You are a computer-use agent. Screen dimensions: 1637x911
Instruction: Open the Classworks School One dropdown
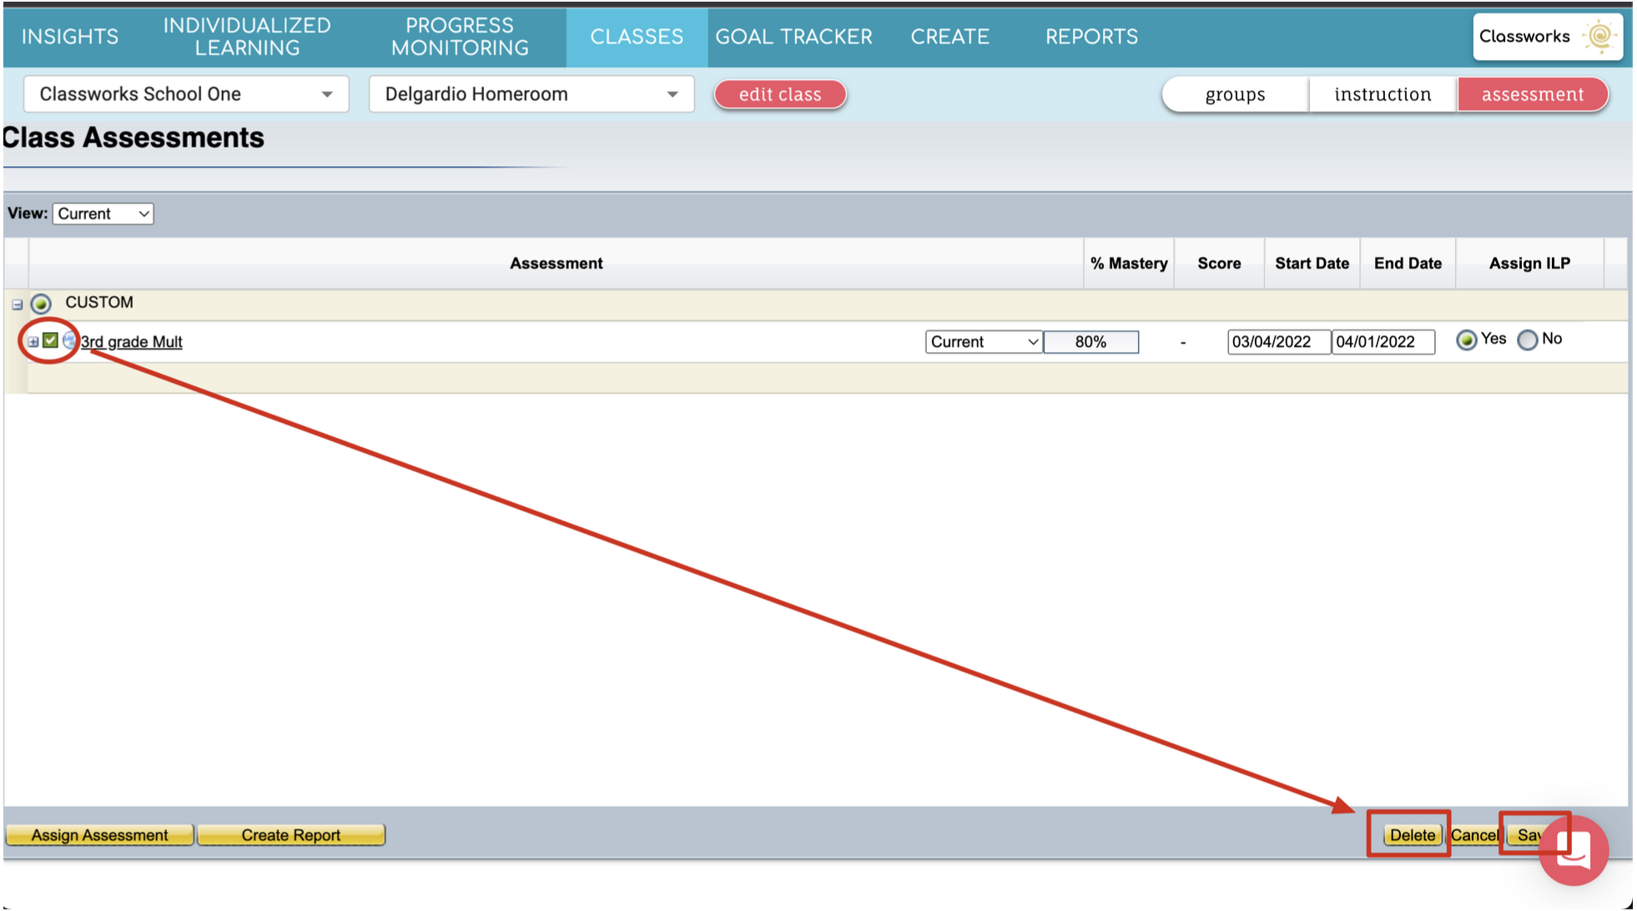[x=185, y=94]
